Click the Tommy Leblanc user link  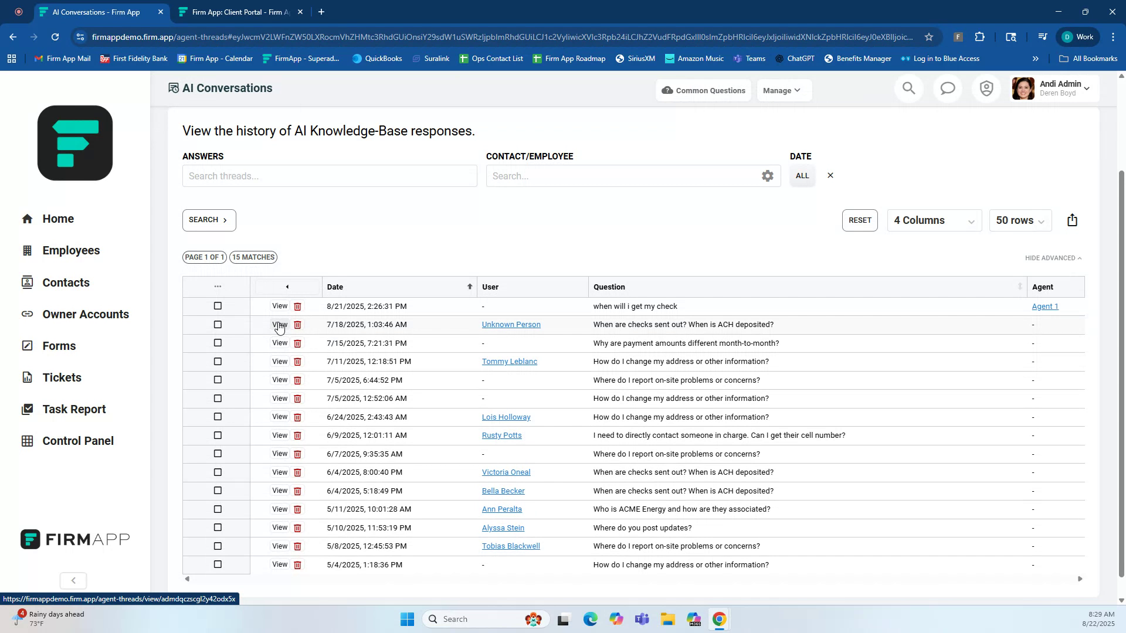pos(509,361)
